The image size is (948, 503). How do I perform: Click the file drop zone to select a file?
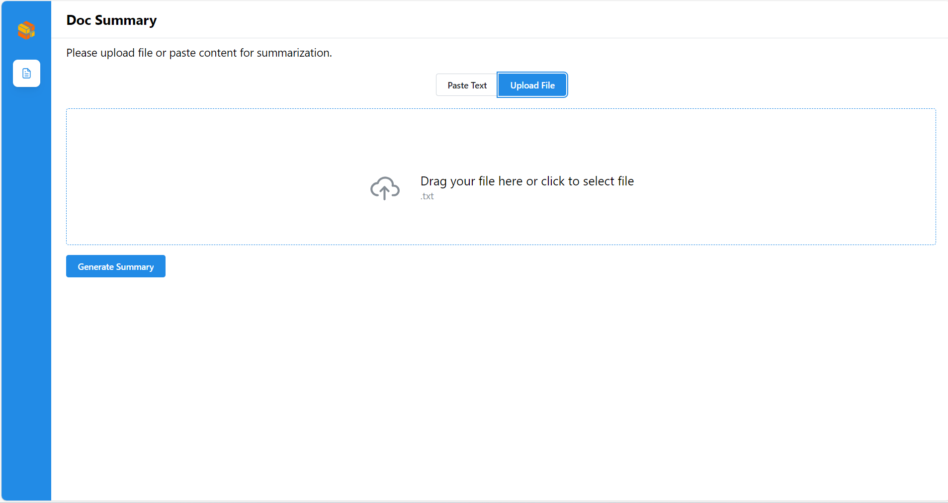click(501, 177)
